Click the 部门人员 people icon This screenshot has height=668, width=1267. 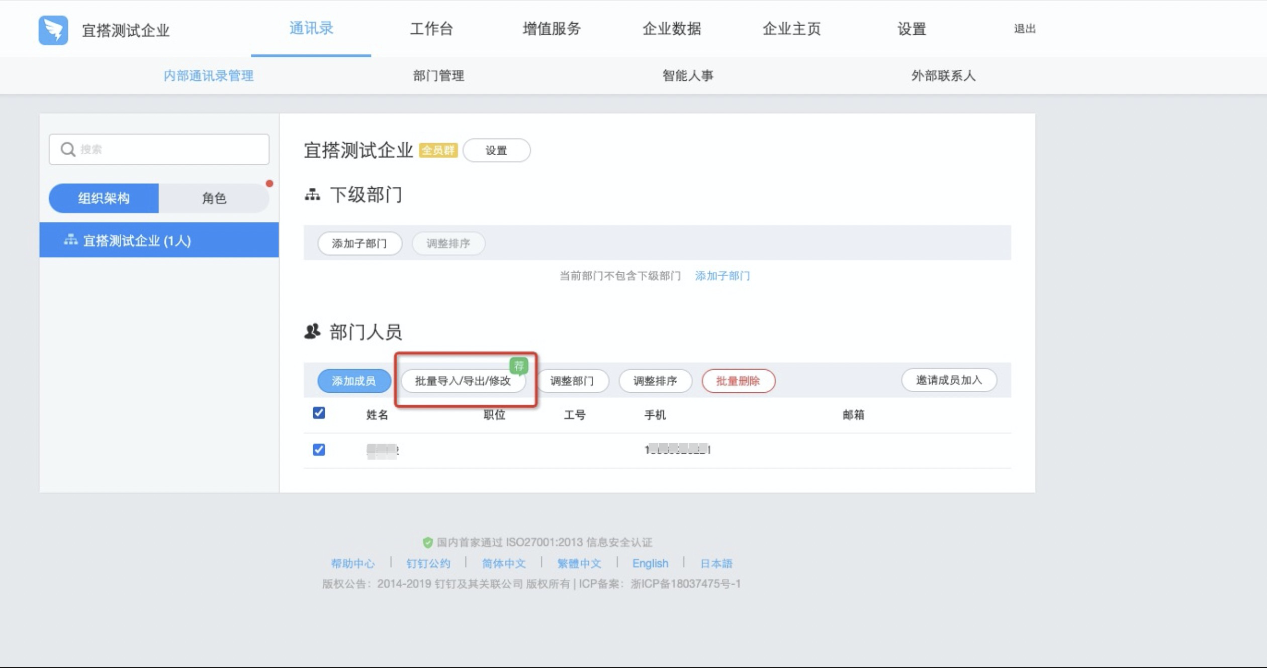(x=312, y=331)
